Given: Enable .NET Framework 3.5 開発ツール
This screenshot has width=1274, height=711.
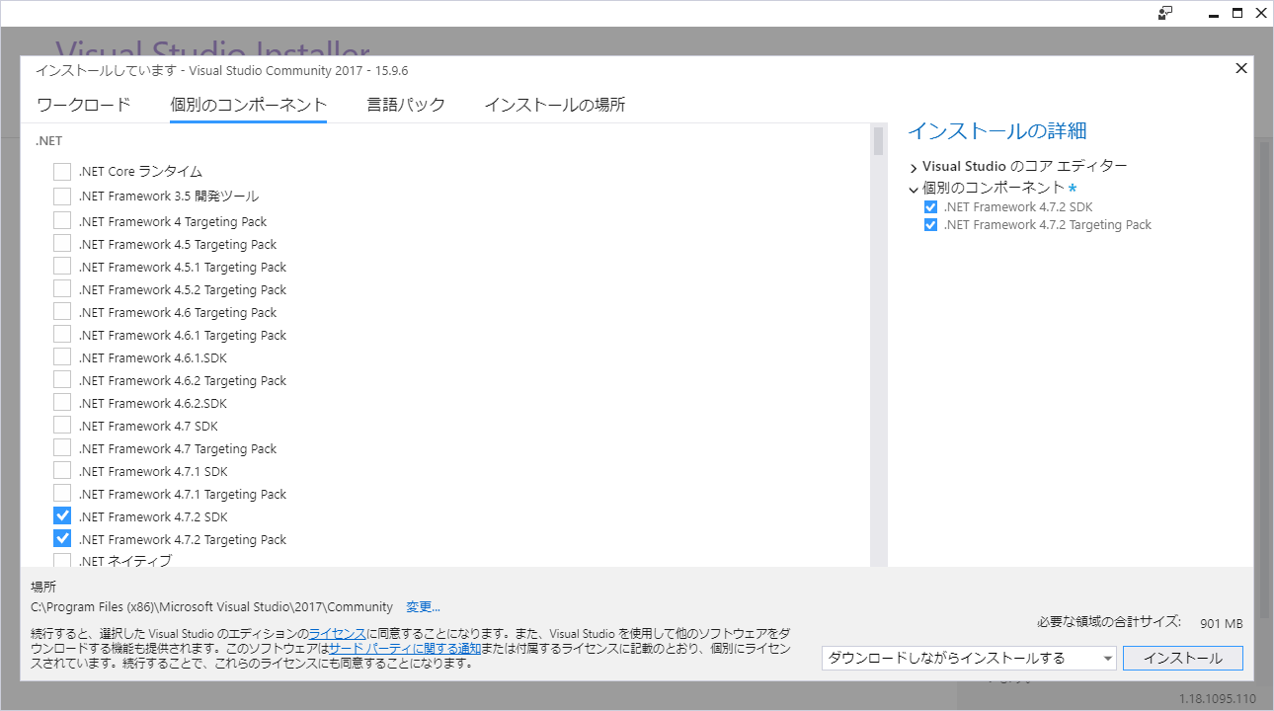Looking at the screenshot, I should click(62, 196).
